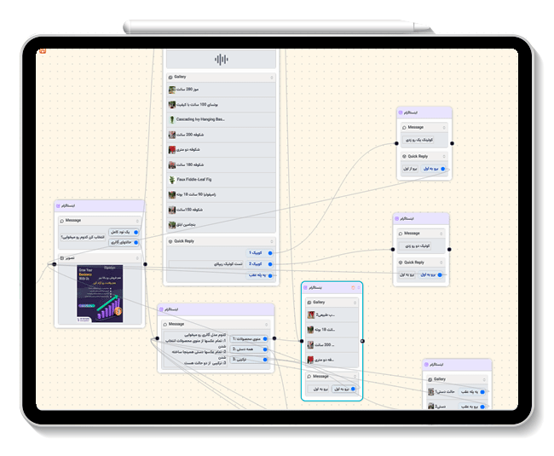Click the audio waveform icon in top block

(222, 59)
